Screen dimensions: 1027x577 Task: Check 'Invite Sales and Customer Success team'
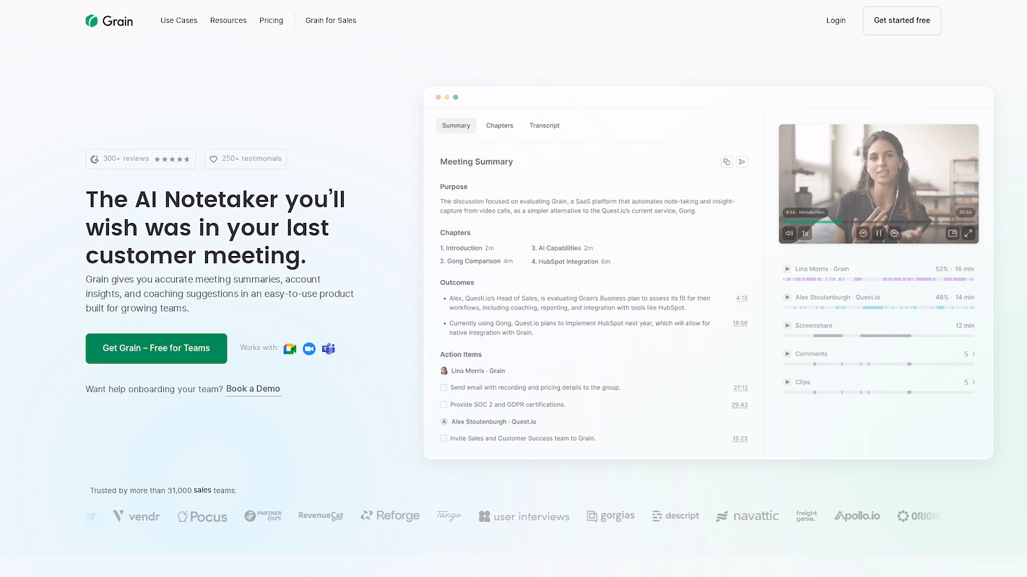click(x=443, y=439)
